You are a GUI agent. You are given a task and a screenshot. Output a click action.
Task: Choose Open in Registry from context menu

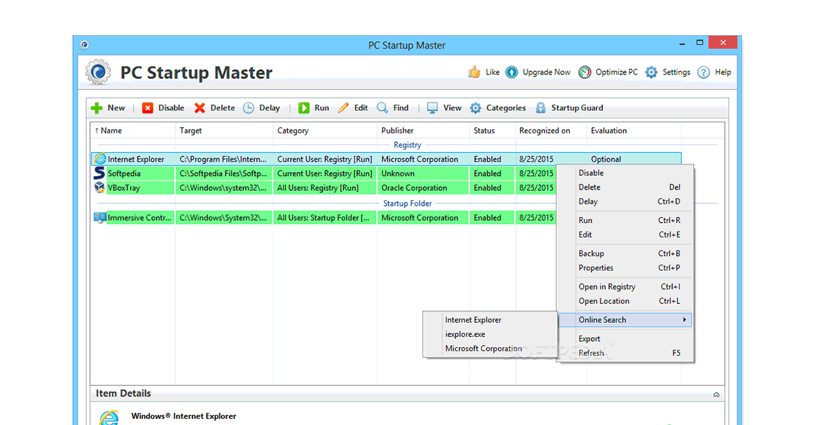click(x=607, y=287)
